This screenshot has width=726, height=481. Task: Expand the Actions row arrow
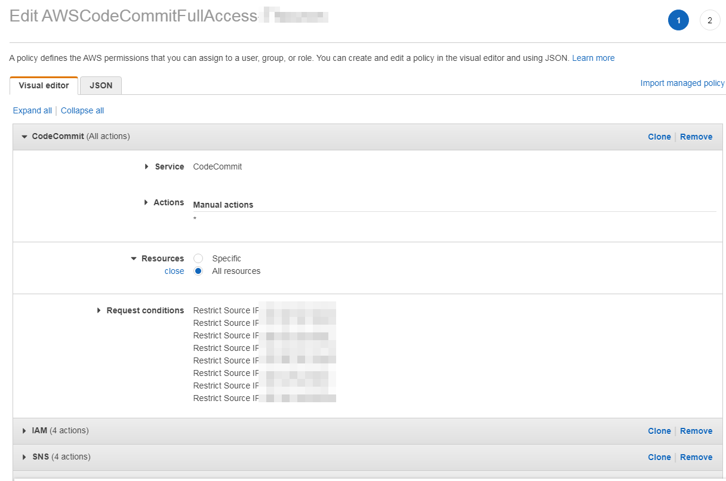146,202
